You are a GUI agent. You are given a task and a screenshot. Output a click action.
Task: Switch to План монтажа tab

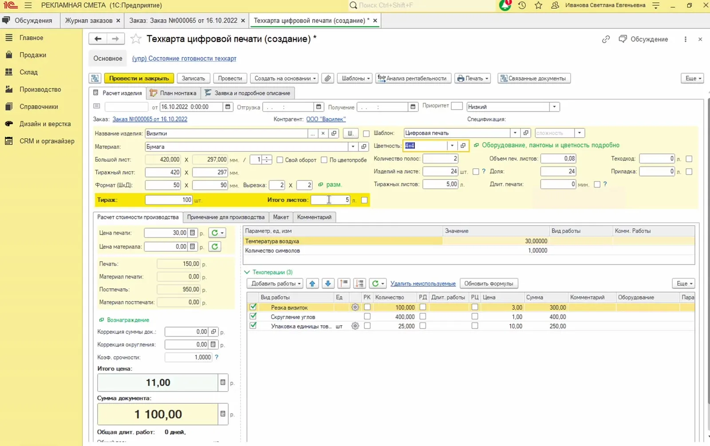[x=174, y=93]
